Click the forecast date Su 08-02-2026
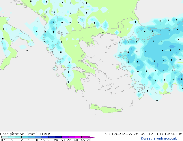183x141 pixels. (x=122, y=134)
